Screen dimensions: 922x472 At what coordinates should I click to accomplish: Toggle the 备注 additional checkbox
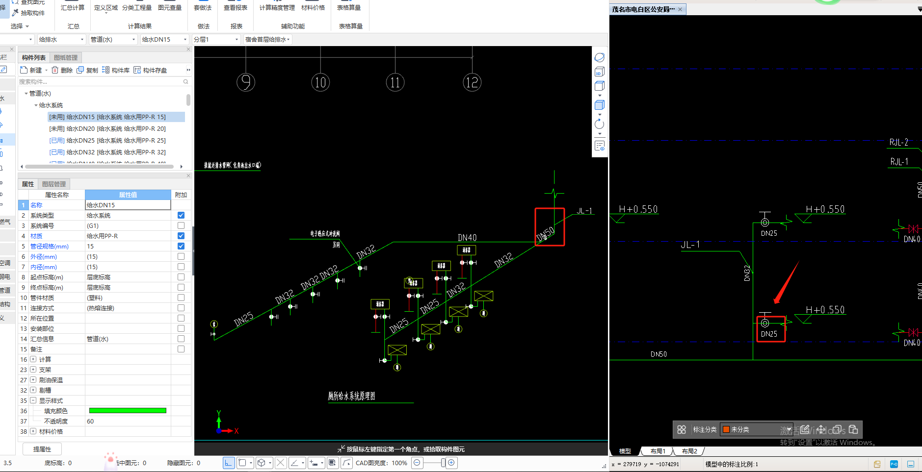(x=181, y=349)
